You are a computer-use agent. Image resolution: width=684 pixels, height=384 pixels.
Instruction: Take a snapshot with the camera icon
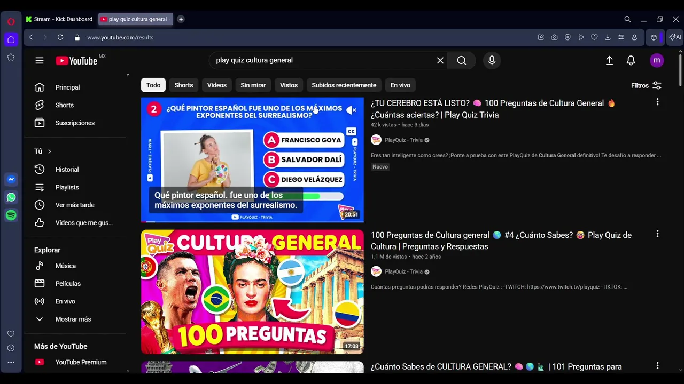click(554, 37)
